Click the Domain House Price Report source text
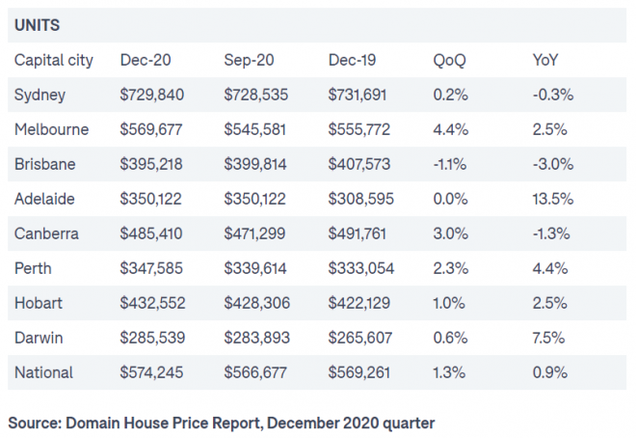This screenshot has height=438, width=636. 220,422
